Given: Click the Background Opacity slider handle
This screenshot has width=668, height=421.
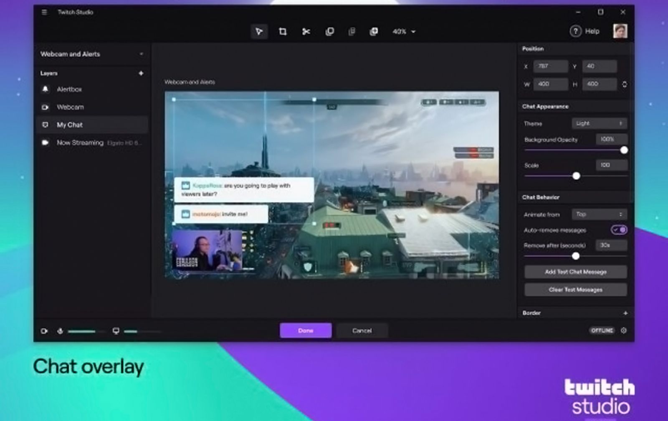Looking at the screenshot, I should [x=624, y=150].
